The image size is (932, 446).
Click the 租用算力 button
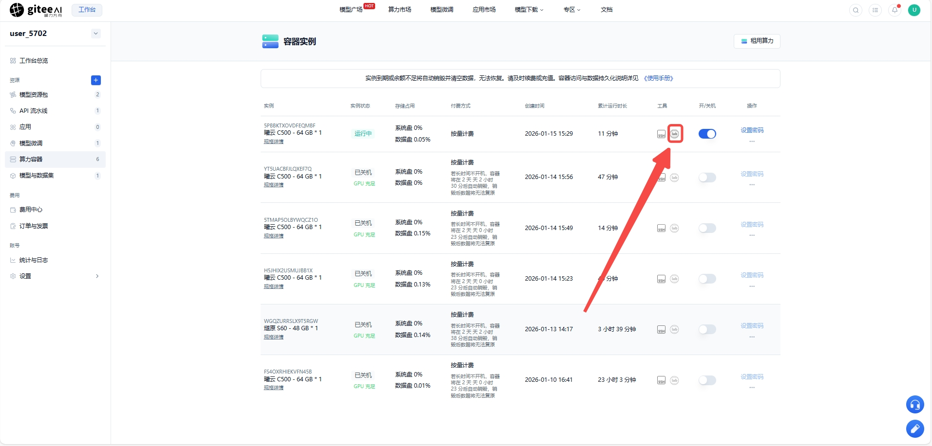point(757,41)
